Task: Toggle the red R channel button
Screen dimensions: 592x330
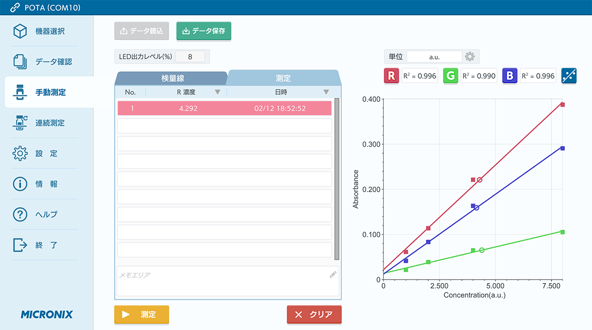Action: click(x=391, y=76)
